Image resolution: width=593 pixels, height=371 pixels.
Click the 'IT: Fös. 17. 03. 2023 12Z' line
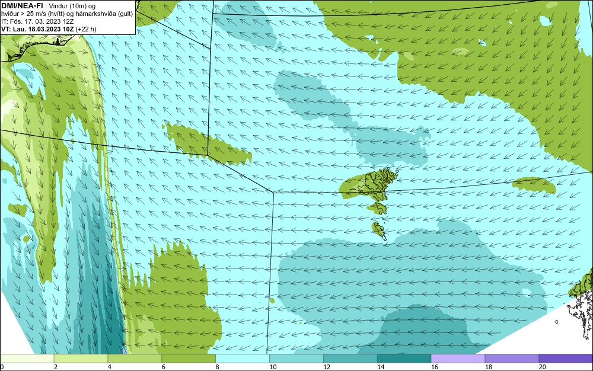click(37, 21)
